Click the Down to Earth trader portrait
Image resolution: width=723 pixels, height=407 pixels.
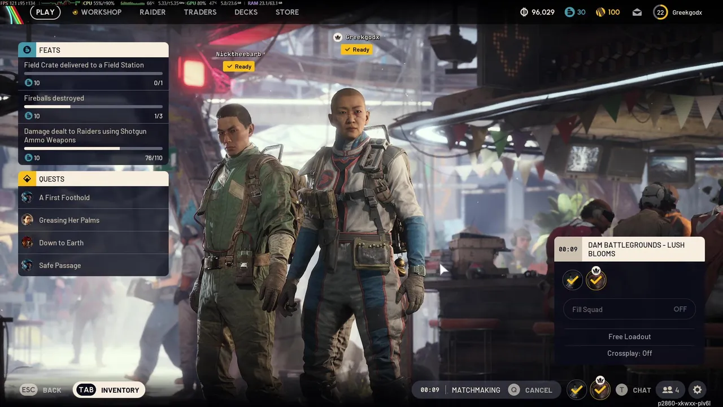point(27,243)
